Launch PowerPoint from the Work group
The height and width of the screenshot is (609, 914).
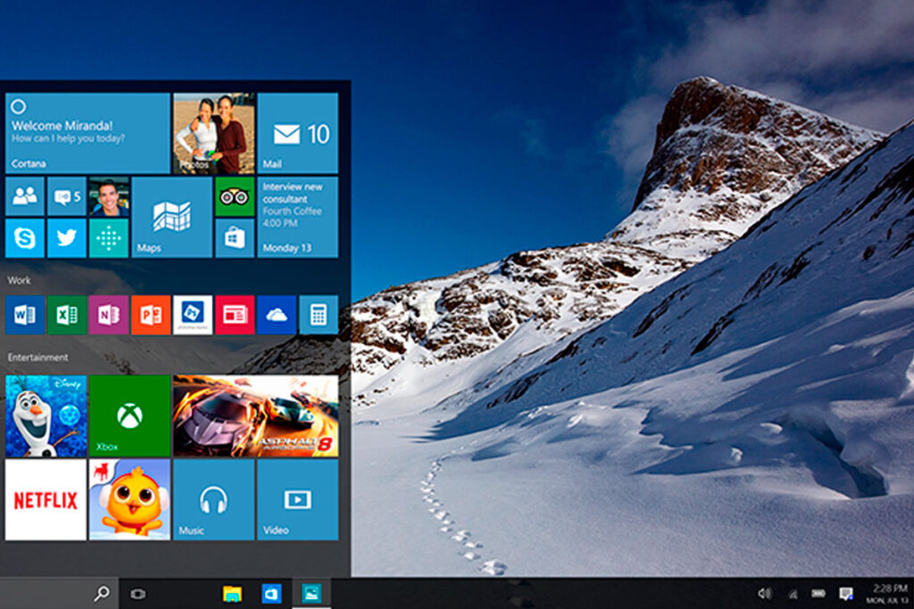click(151, 315)
